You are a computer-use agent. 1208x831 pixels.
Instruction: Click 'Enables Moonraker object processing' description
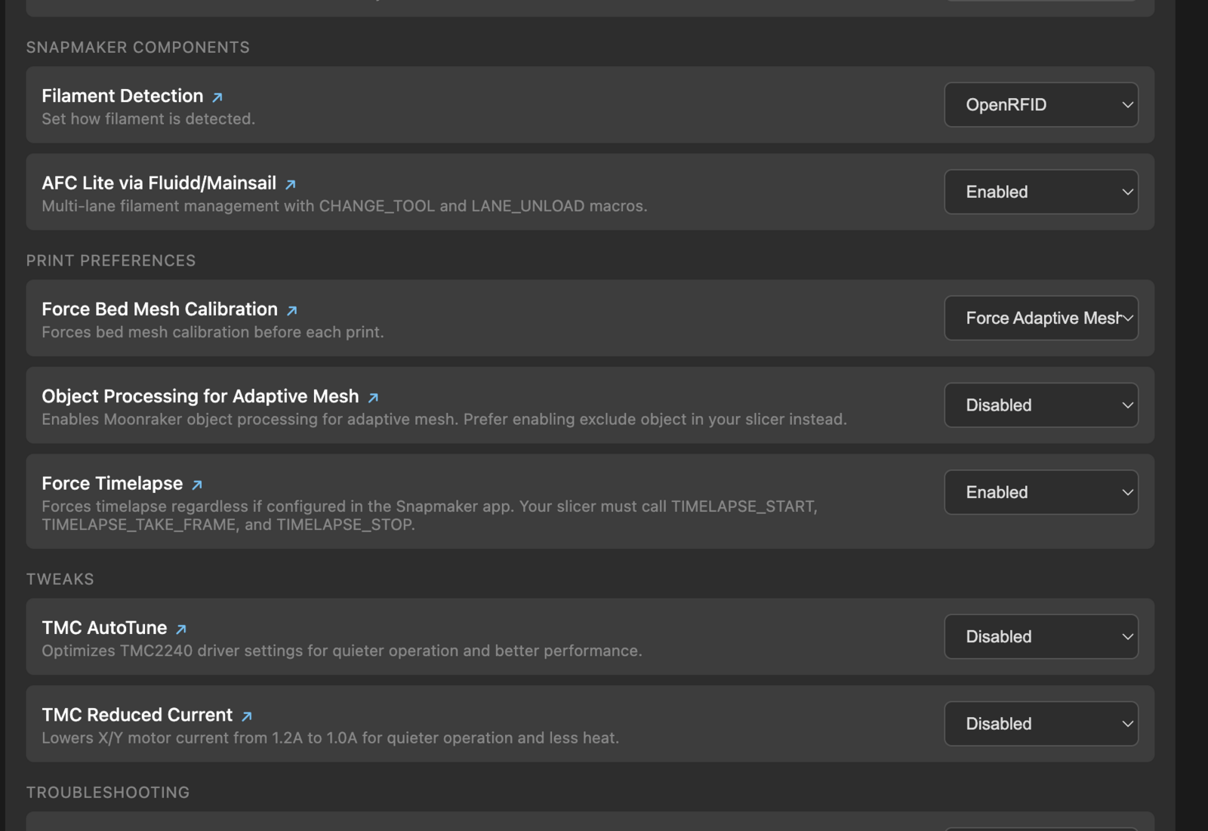point(444,419)
